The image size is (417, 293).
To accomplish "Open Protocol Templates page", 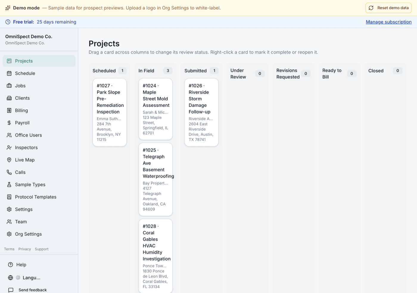I will (39, 197).
